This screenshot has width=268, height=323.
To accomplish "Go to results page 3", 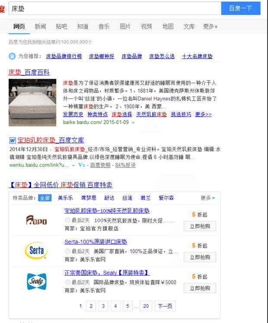I will (103, 306).
